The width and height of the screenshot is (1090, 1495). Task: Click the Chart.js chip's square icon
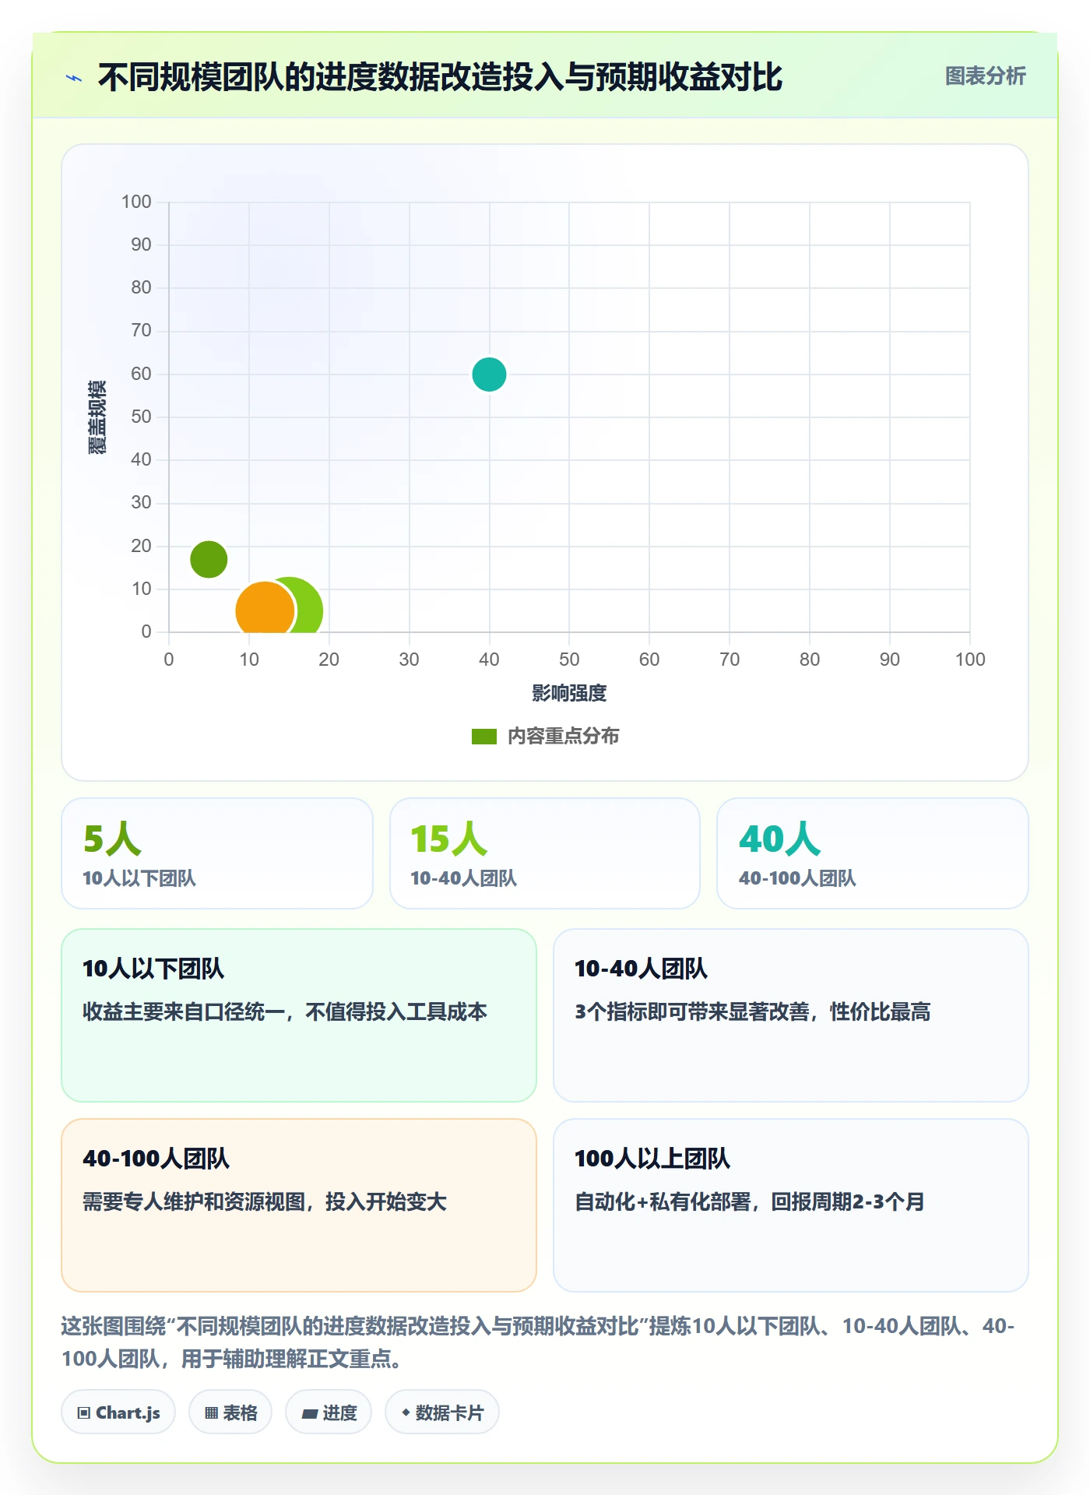click(84, 1413)
